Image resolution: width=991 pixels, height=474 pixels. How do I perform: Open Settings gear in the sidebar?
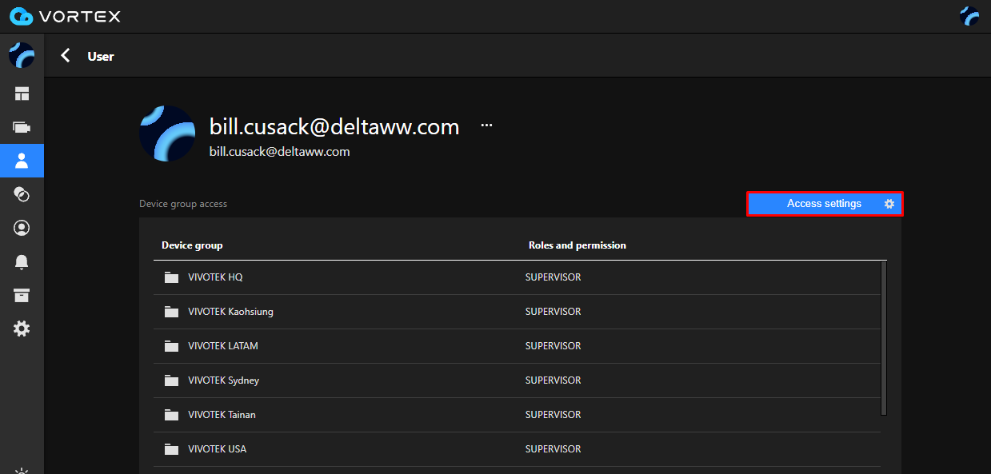point(22,329)
